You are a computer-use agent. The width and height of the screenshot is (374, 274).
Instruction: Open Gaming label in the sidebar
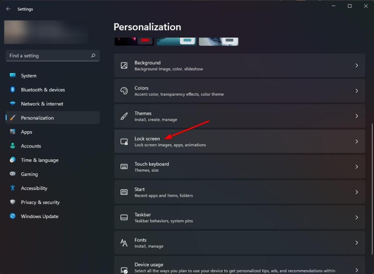coord(29,174)
